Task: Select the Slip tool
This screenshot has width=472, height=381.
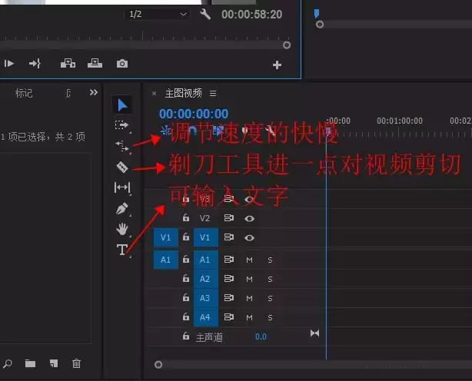Action: [122, 187]
